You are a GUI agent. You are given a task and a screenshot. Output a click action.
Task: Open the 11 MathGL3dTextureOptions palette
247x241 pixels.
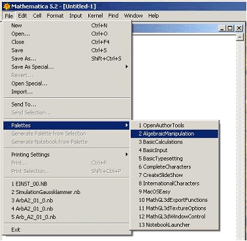point(174,208)
